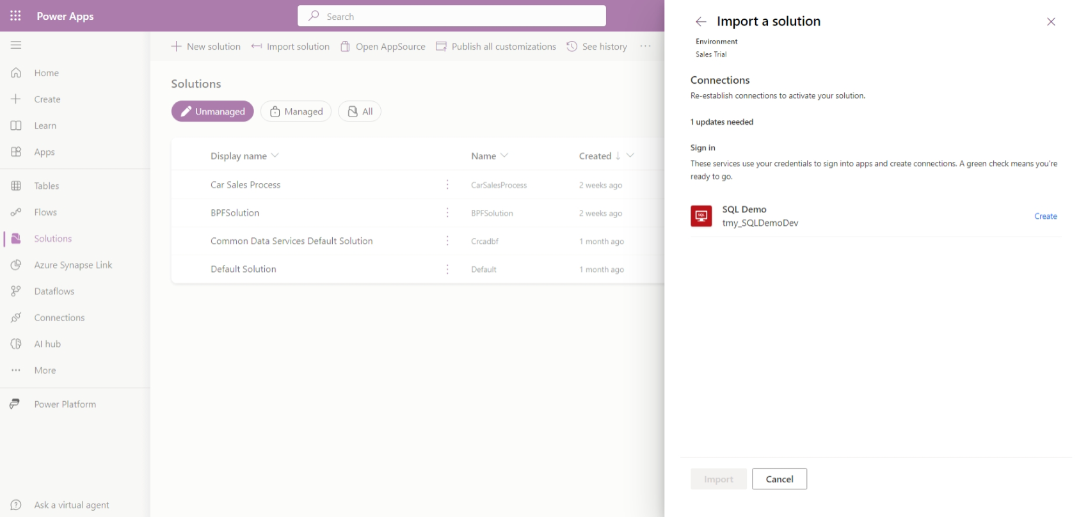Click Ask a virtual agent
1088x517 pixels.
pos(72,505)
